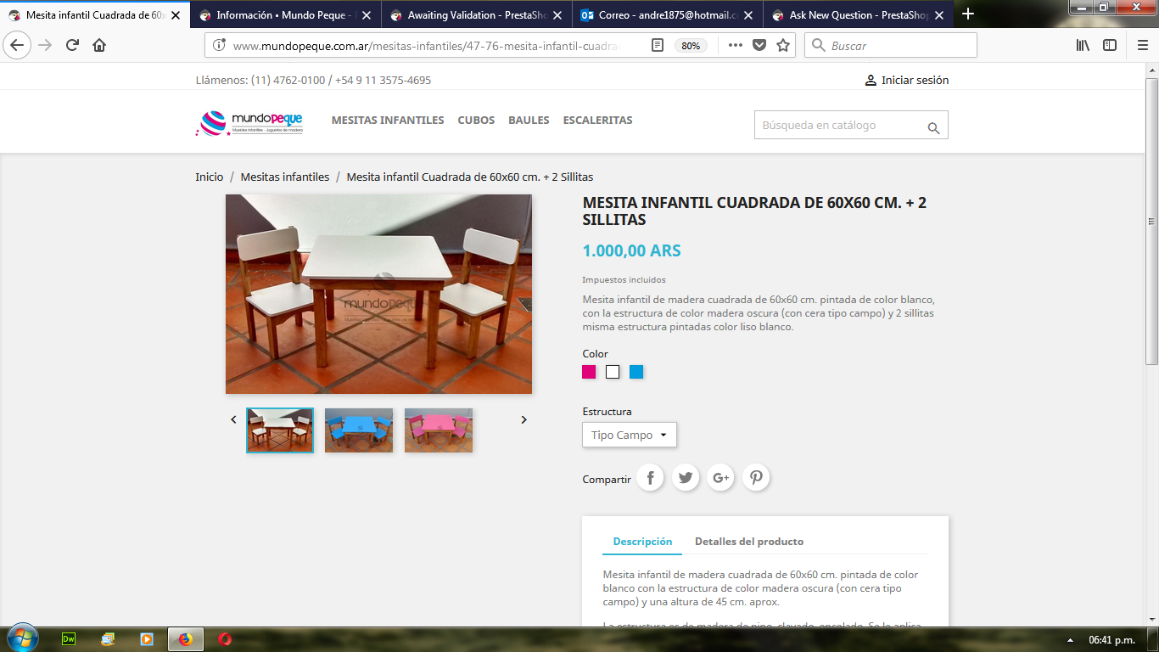
Task: Share product on Facebook
Action: pyautogui.click(x=651, y=478)
